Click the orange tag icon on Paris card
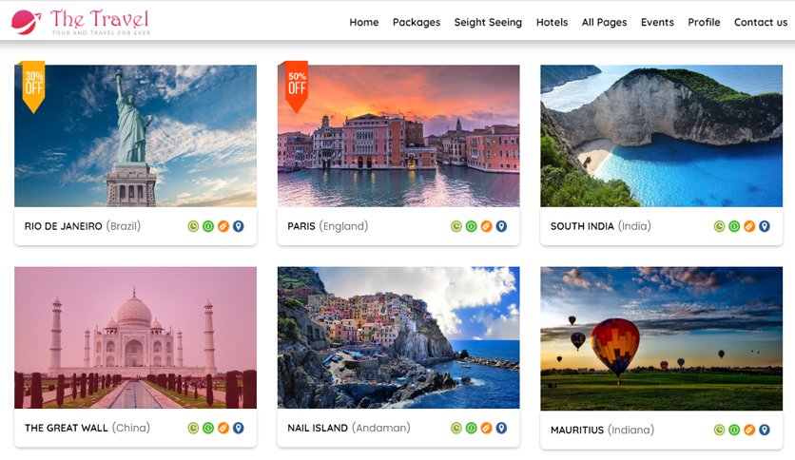795x460 pixels. click(x=486, y=226)
